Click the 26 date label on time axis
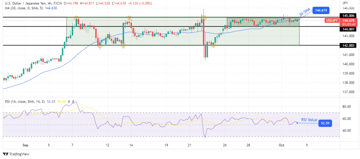Screen dimensions: 360x159 (225, 145)
